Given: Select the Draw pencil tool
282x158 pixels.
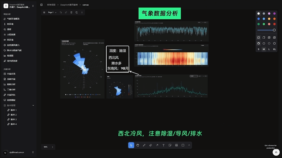Looking at the screenshot, I should tap(144, 145).
